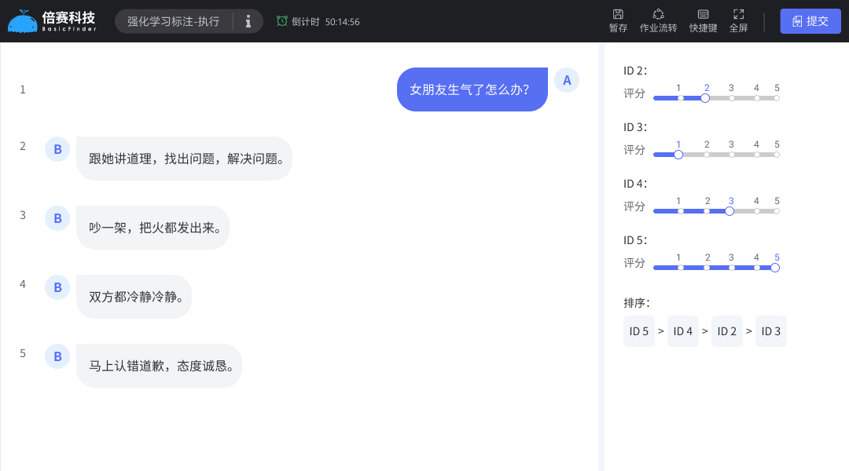This screenshot has width=849, height=471.
Task: Open 作业流转 workflow transfer
Action: (658, 21)
